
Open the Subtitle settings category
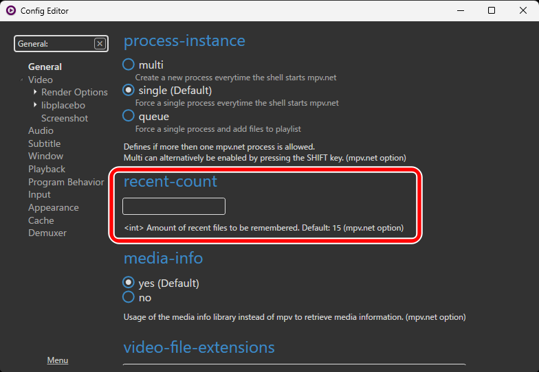pyautogui.click(x=44, y=143)
